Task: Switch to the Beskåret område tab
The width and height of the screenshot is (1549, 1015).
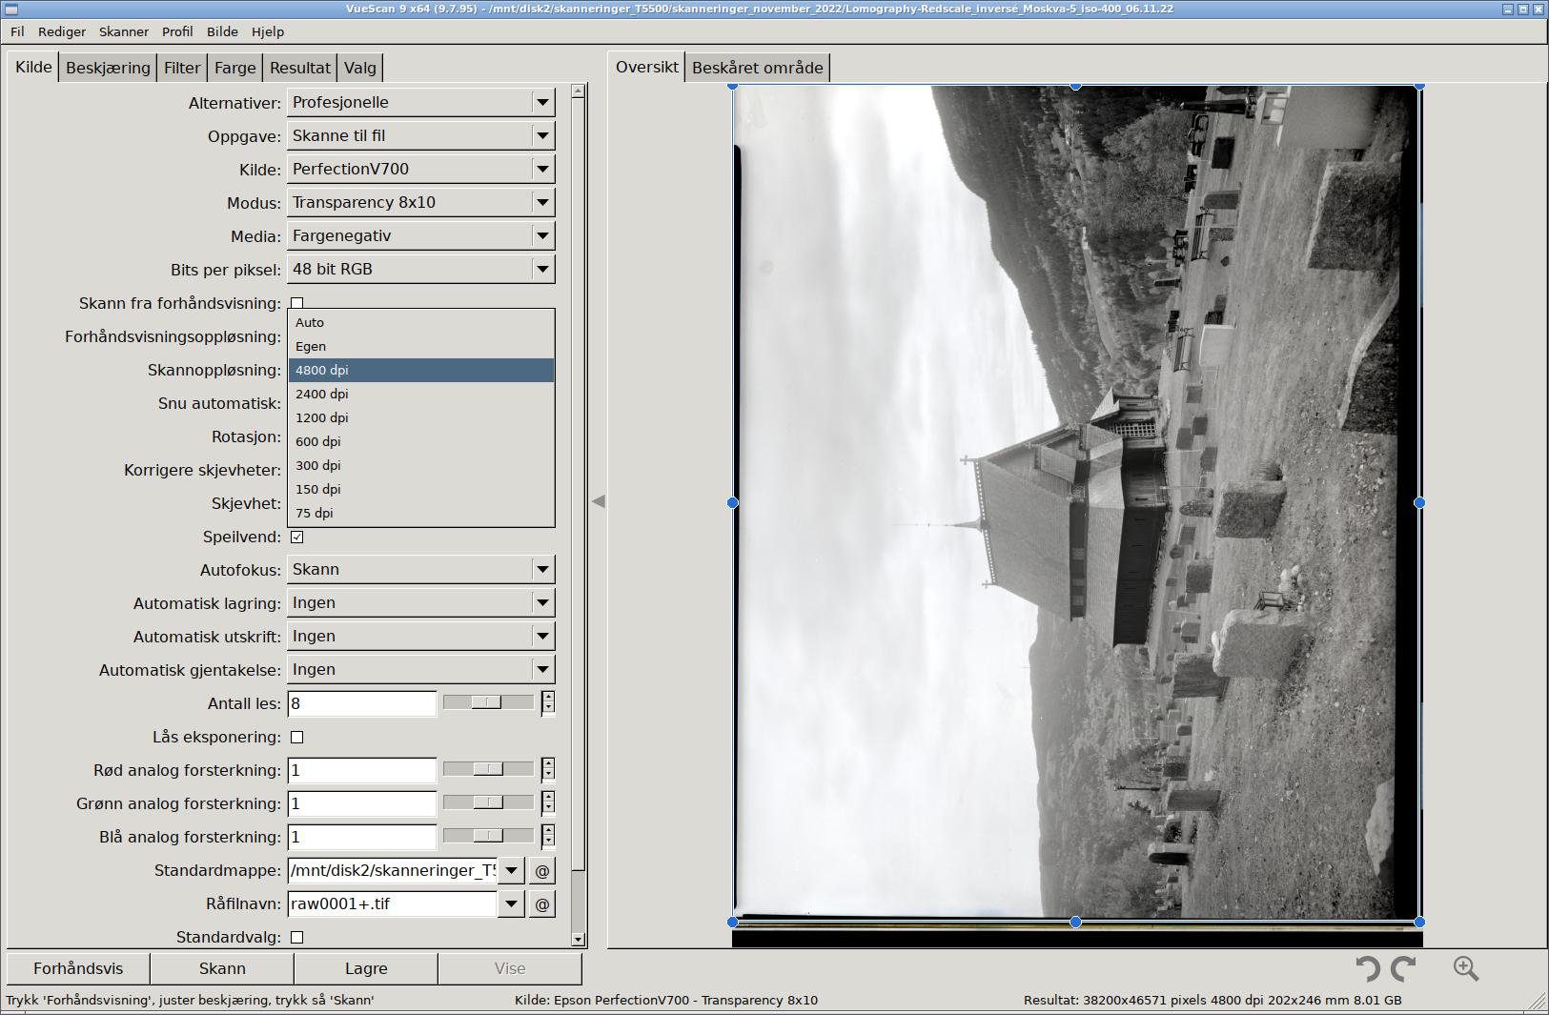Action: (x=758, y=68)
